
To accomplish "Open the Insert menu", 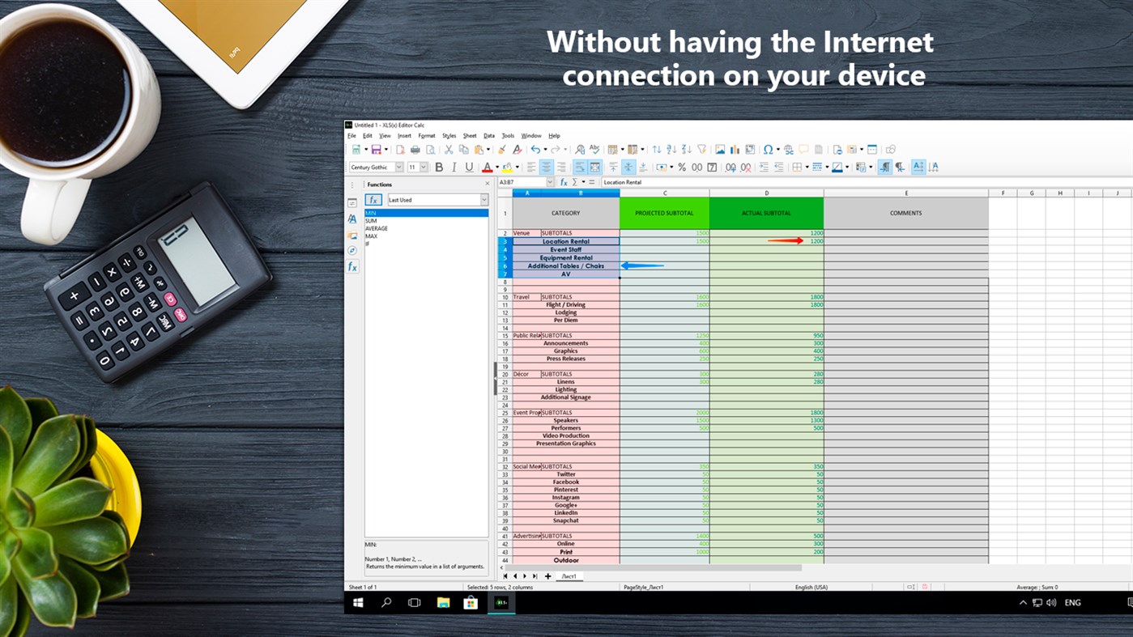I will [404, 135].
